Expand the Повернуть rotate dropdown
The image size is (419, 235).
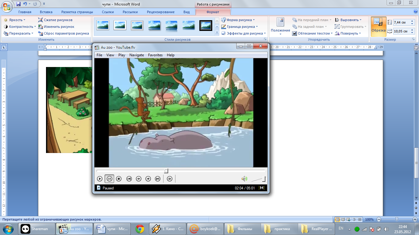pyautogui.click(x=348, y=33)
